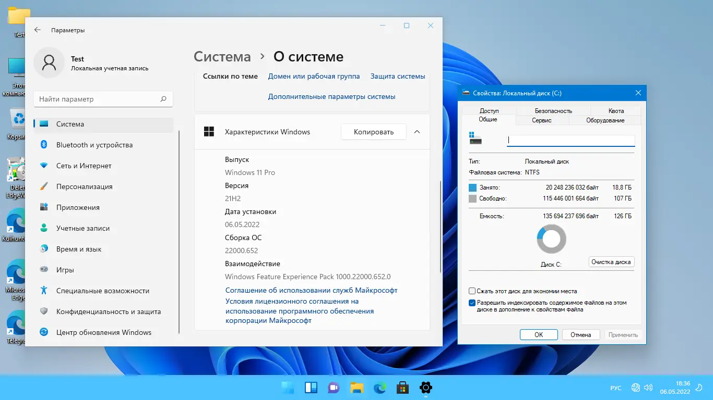Click the Специальные возможности accessibility icon
713x400 pixels.
[x=44, y=291]
